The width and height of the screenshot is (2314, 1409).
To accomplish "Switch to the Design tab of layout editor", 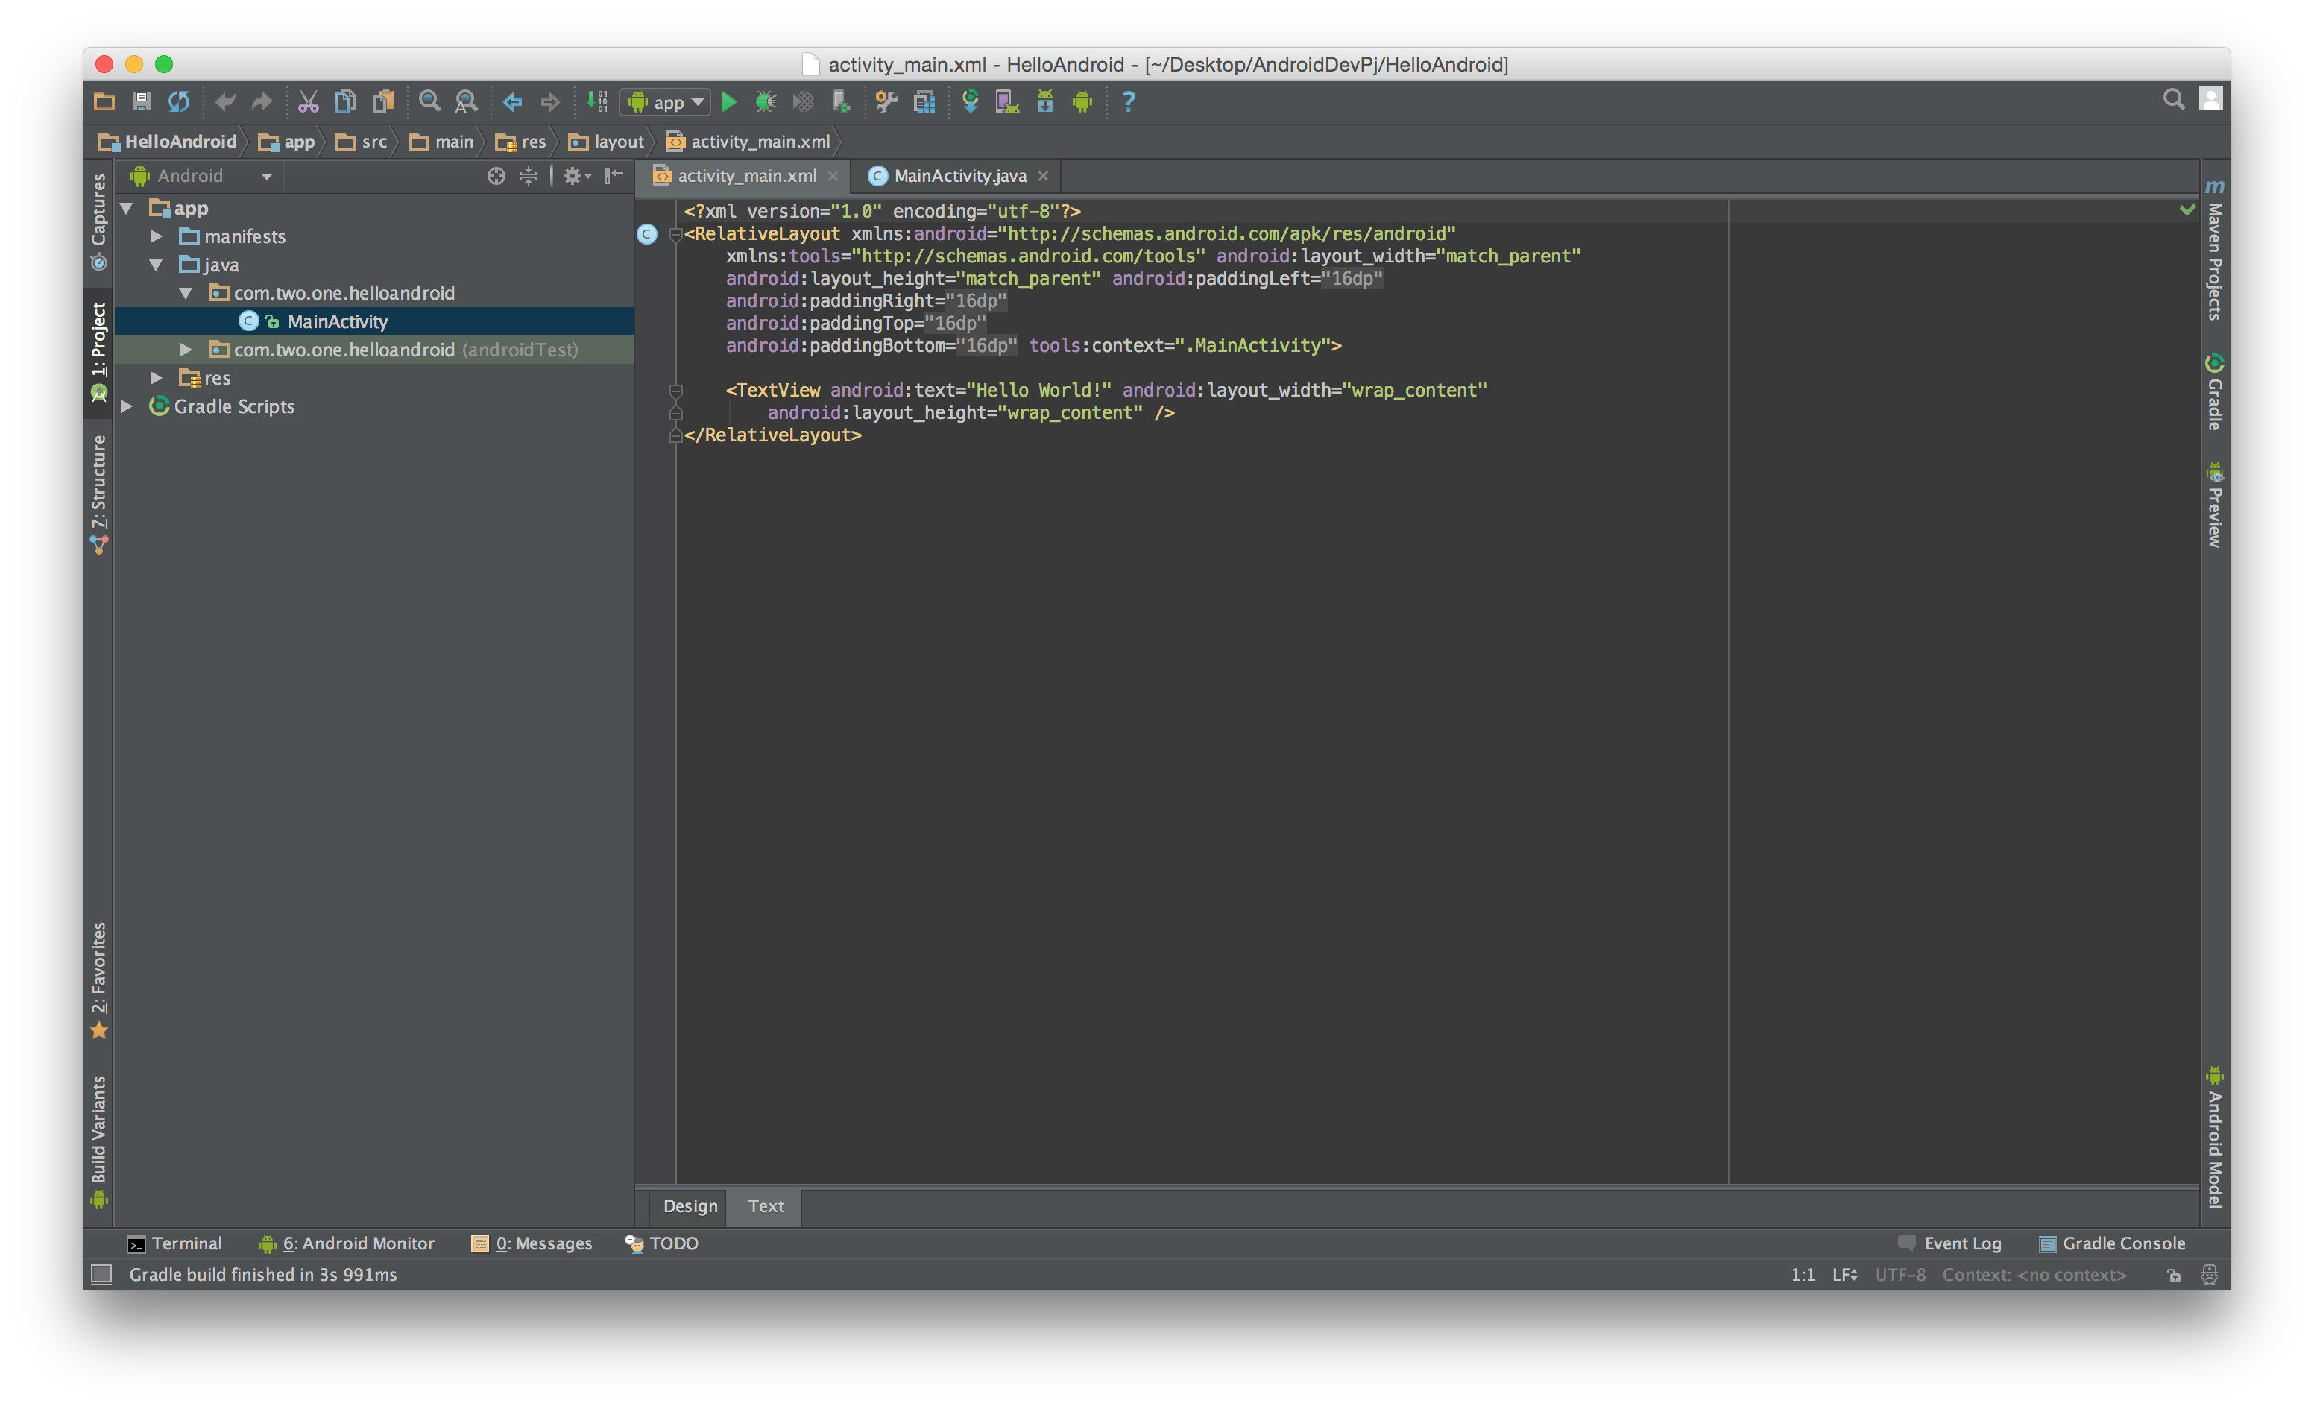I will pos(690,1206).
